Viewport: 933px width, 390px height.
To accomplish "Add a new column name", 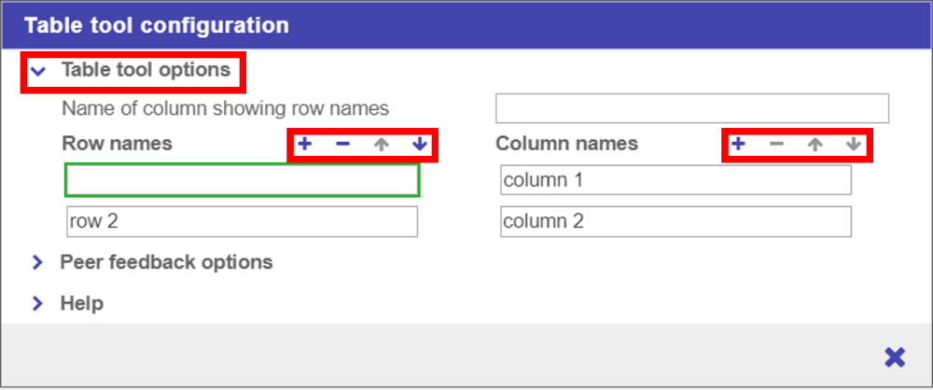I will pos(737,144).
